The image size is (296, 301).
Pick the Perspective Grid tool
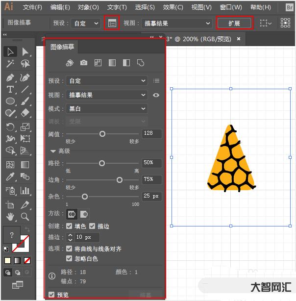(25, 150)
